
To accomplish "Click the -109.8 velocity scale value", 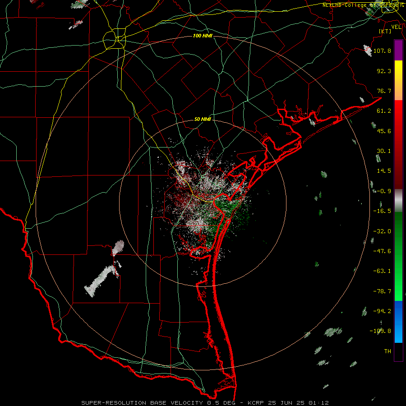I will coord(380,331).
